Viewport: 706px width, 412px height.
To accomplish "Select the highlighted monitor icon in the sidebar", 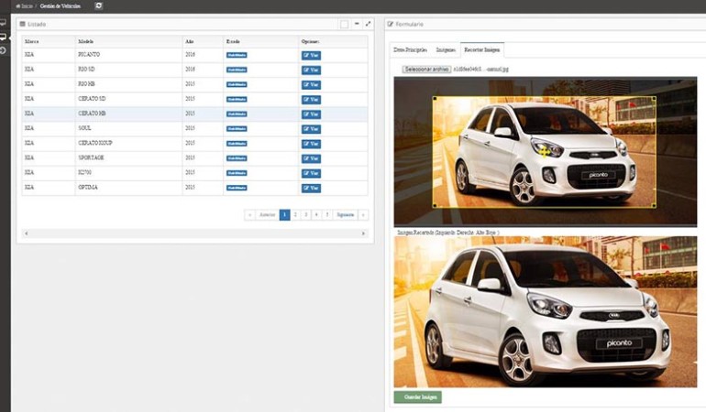I will click(x=3, y=37).
